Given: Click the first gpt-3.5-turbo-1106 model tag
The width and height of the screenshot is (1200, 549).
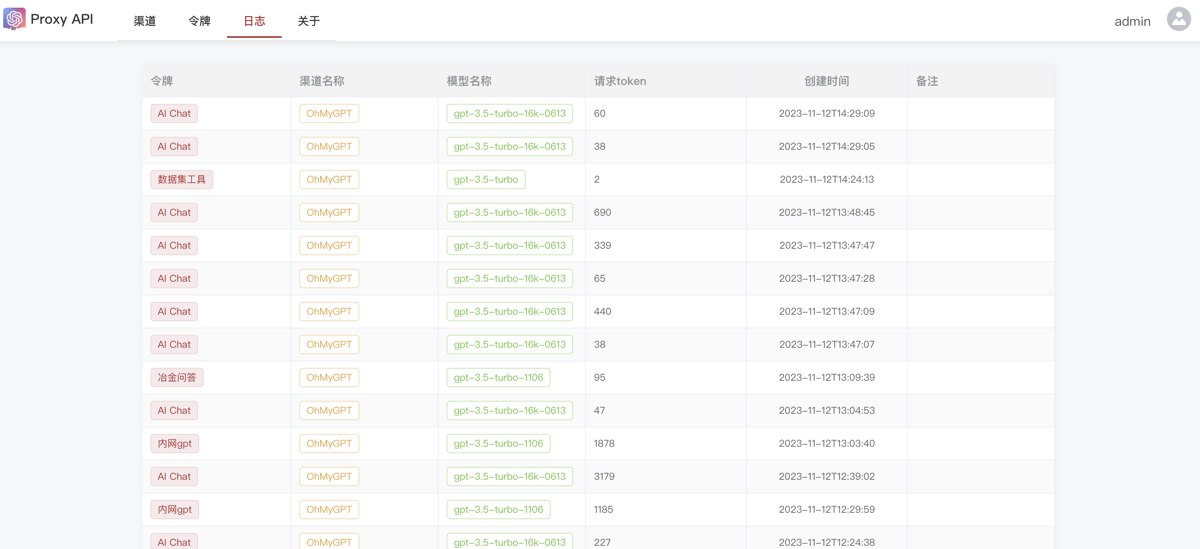Looking at the screenshot, I should coord(498,378).
